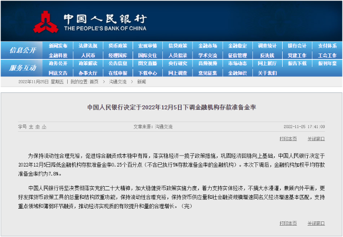
Task: Select 关于我们 menu item
Action: tap(267, 73)
